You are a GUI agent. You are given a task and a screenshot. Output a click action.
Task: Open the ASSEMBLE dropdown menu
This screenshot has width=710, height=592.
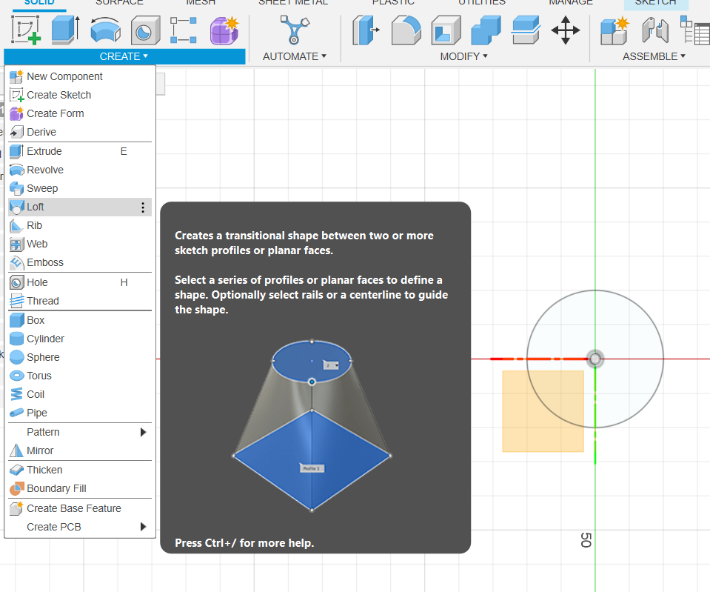coord(654,56)
